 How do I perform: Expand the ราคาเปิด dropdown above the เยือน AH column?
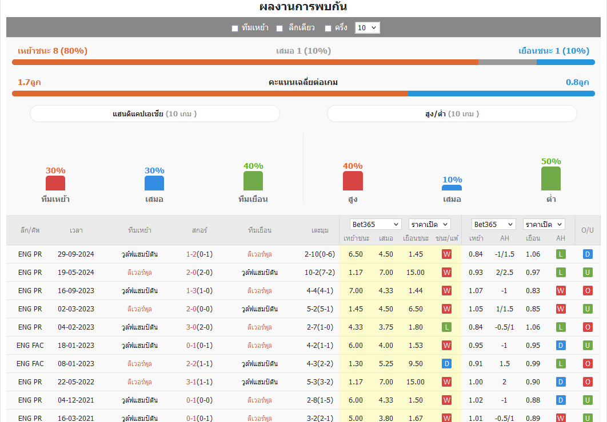point(544,224)
